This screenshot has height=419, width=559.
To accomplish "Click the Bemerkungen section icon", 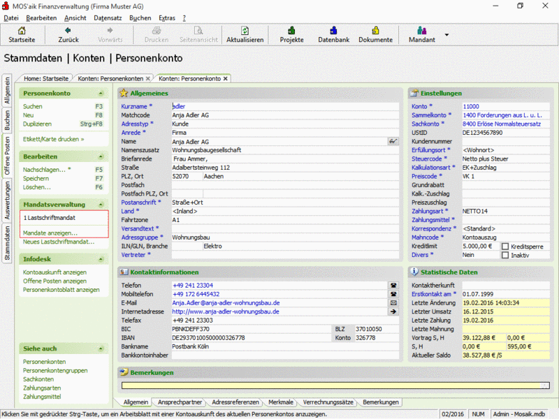I will tap(124, 373).
